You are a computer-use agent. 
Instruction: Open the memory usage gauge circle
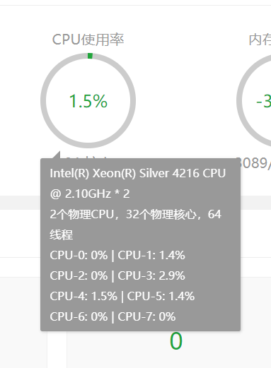tap(254, 101)
